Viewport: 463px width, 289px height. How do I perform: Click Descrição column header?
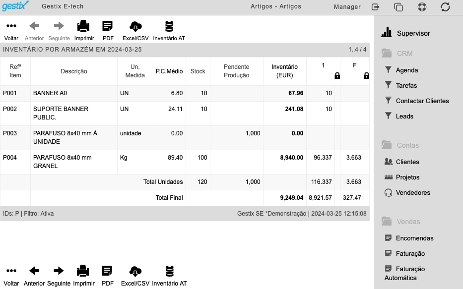(74, 71)
